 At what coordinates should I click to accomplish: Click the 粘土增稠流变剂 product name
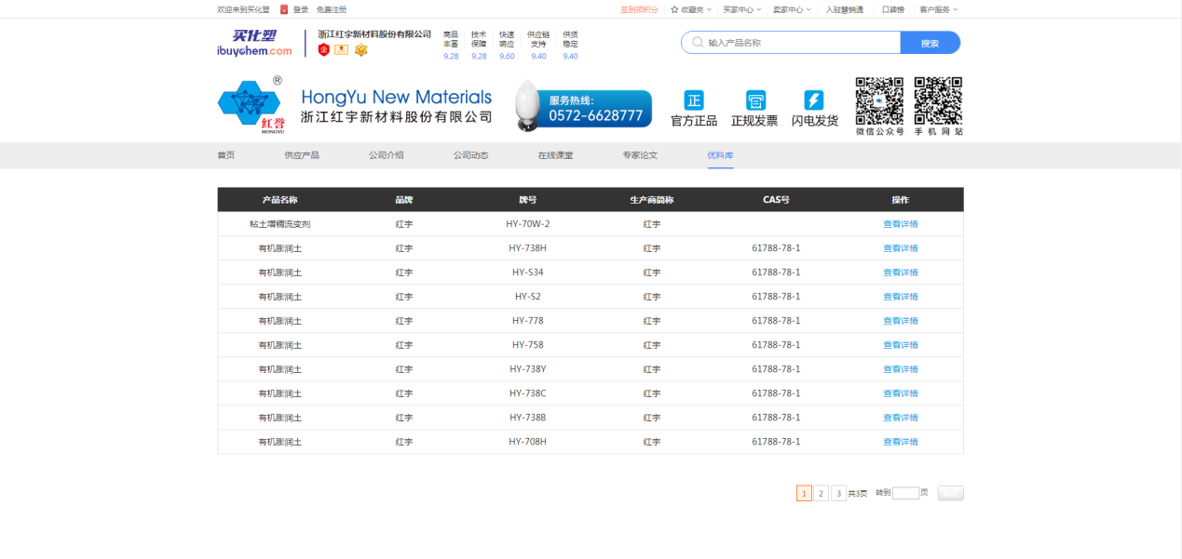coord(279,224)
